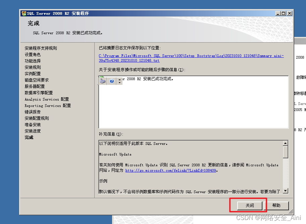Select 磁盘空间要求 step in sidebar
The width and height of the screenshot is (306, 224).
coord(37,80)
